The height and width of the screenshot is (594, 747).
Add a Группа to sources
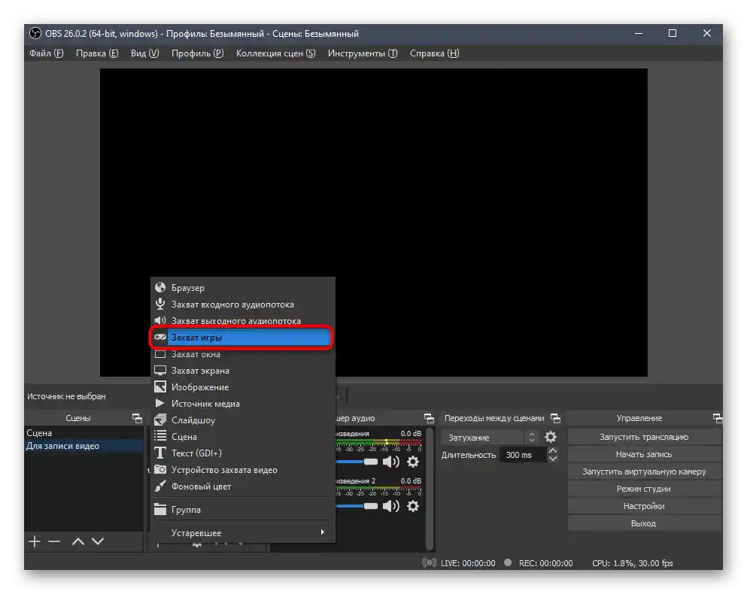[243, 510]
